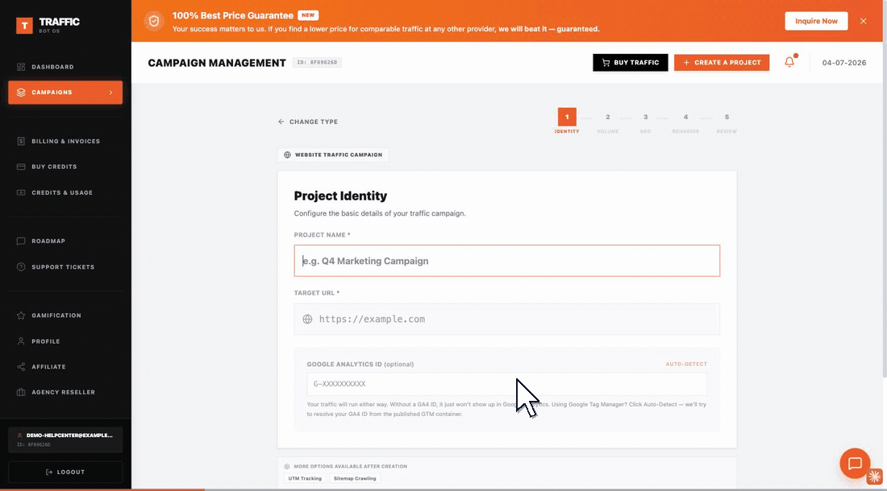Open the notifications bell
Image resolution: width=887 pixels, height=491 pixels.
789,62
